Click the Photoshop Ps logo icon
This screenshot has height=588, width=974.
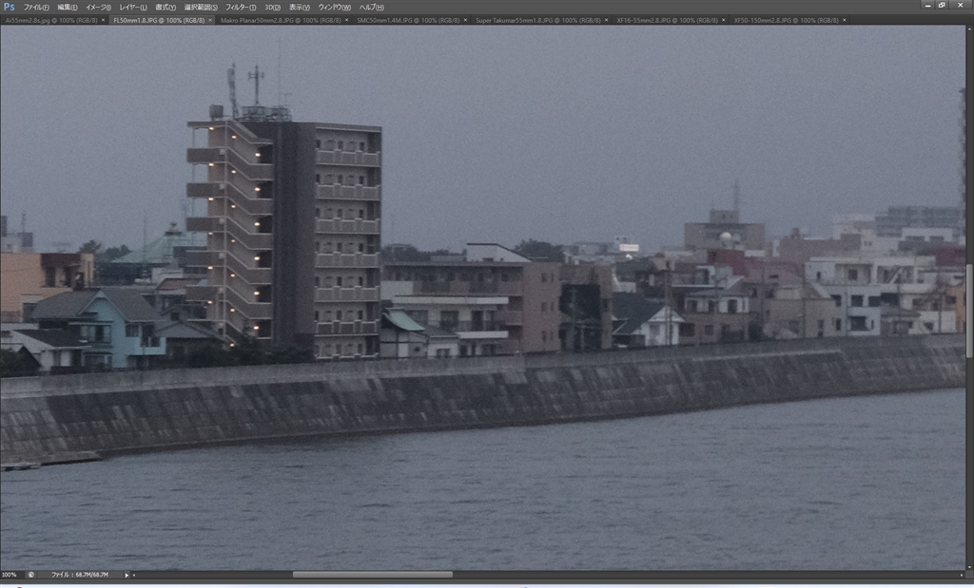(9, 7)
